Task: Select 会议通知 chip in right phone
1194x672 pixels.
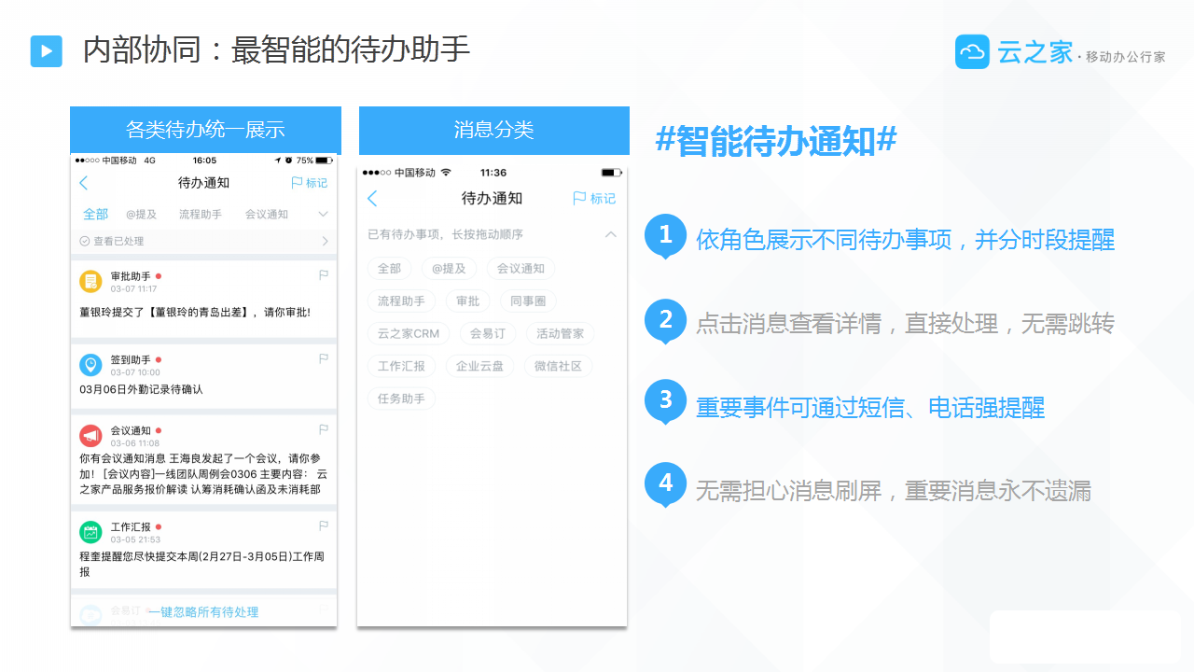Action: pyautogui.click(x=521, y=269)
